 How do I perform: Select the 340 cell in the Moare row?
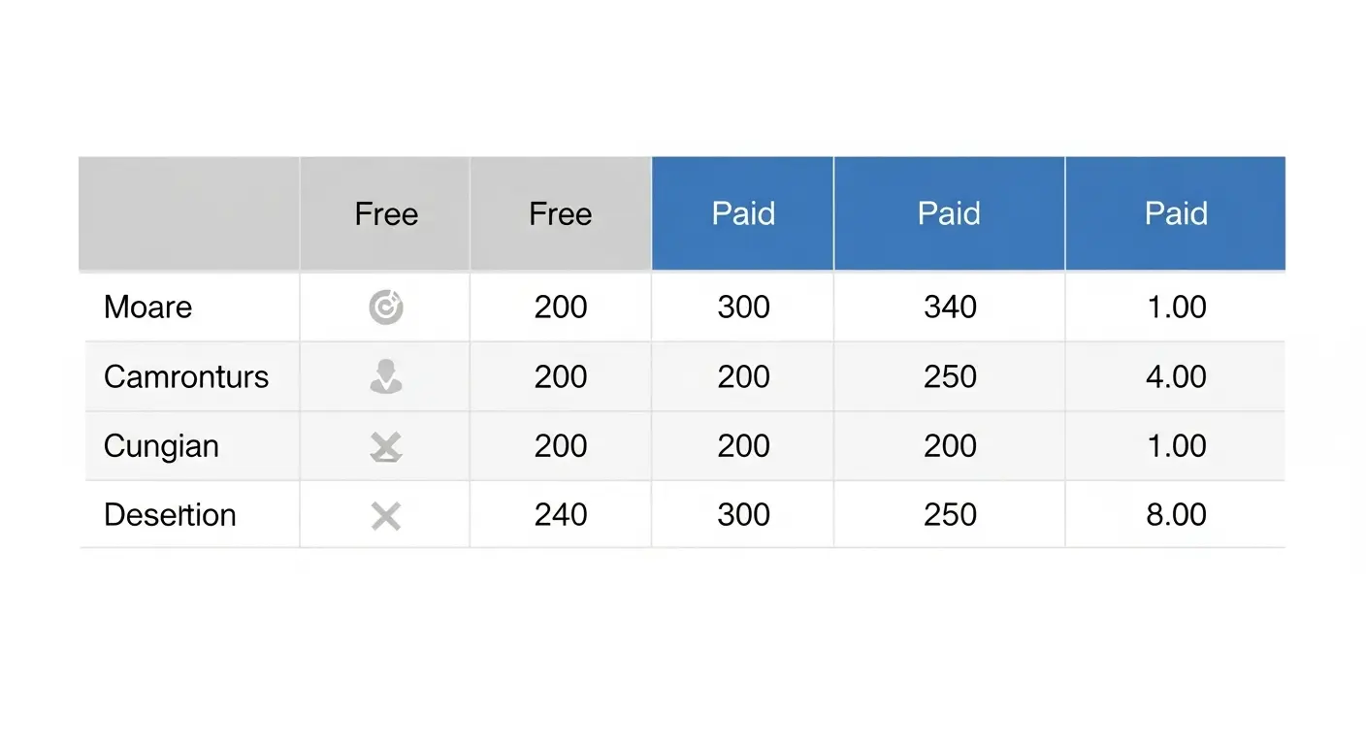click(x=950, y=308)
